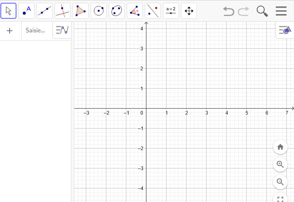Select the Move Graphics View tool
This screenshot has height=202, width=294.
pos(189,11)
